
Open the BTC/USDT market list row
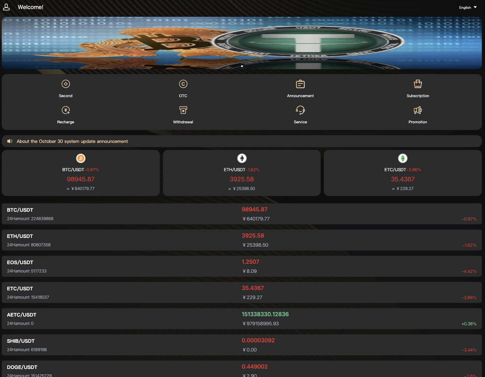pyautogui.click(x=242, y=214)
